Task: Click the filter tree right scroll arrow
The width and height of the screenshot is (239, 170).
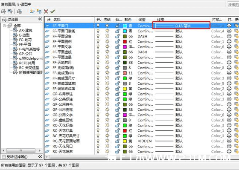Action: (x=40, y=150)
